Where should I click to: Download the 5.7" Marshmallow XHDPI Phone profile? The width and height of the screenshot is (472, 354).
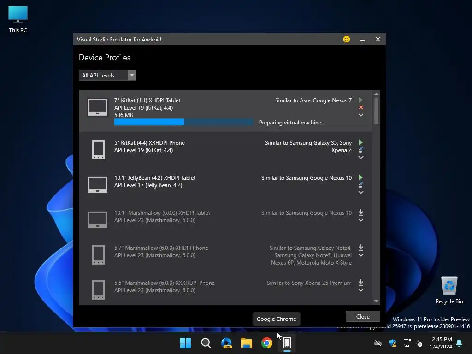pyautogui.click(x=360, y=248)
